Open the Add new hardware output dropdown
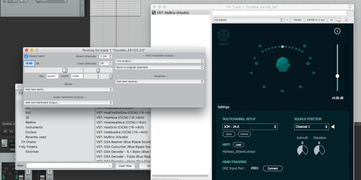 (68, 103)
